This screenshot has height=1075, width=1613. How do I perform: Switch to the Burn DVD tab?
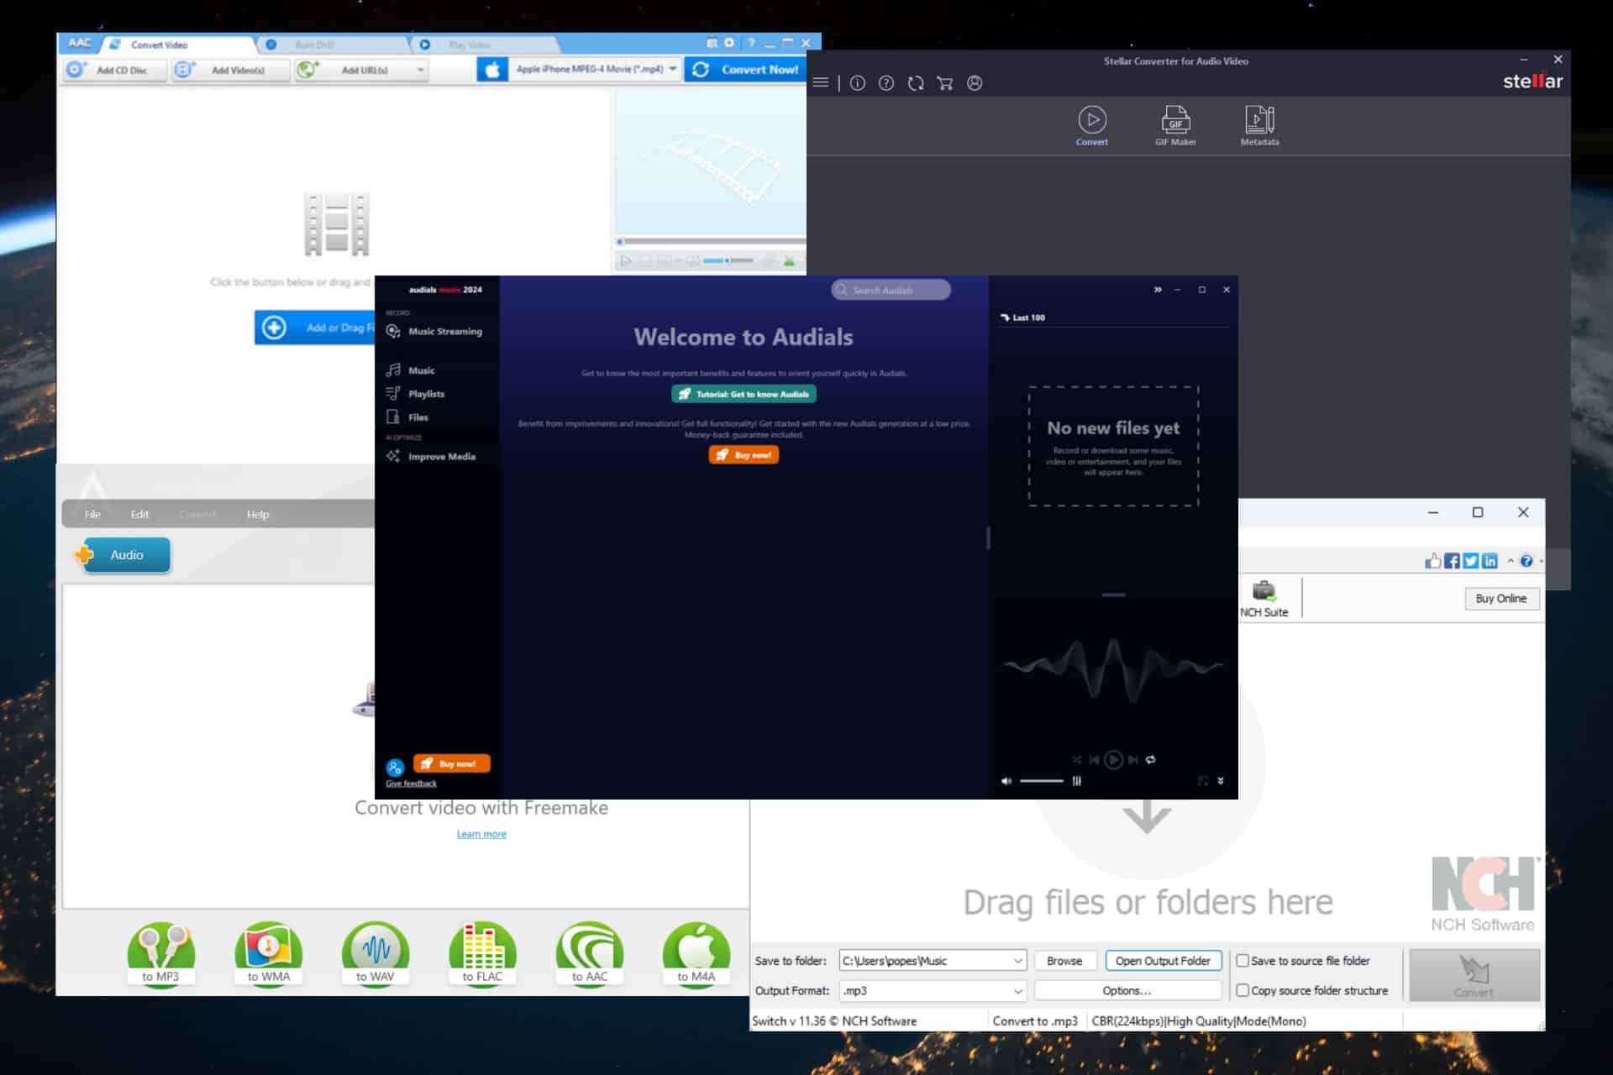(332, 45)
